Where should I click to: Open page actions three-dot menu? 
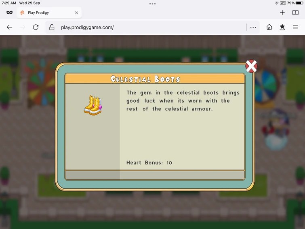pos(253,27)
